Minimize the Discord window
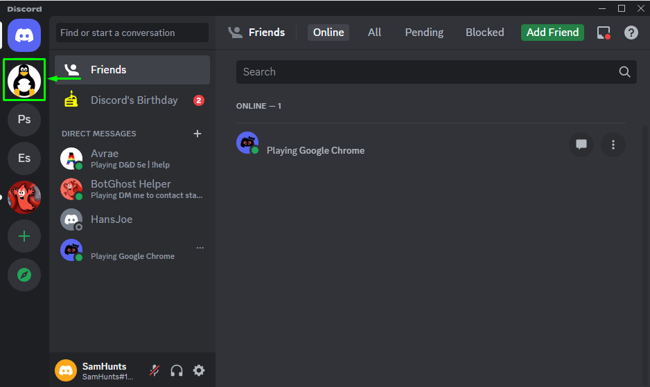Image resolution: width=650 pixels, height=387 pixels. tap(602, 8)
